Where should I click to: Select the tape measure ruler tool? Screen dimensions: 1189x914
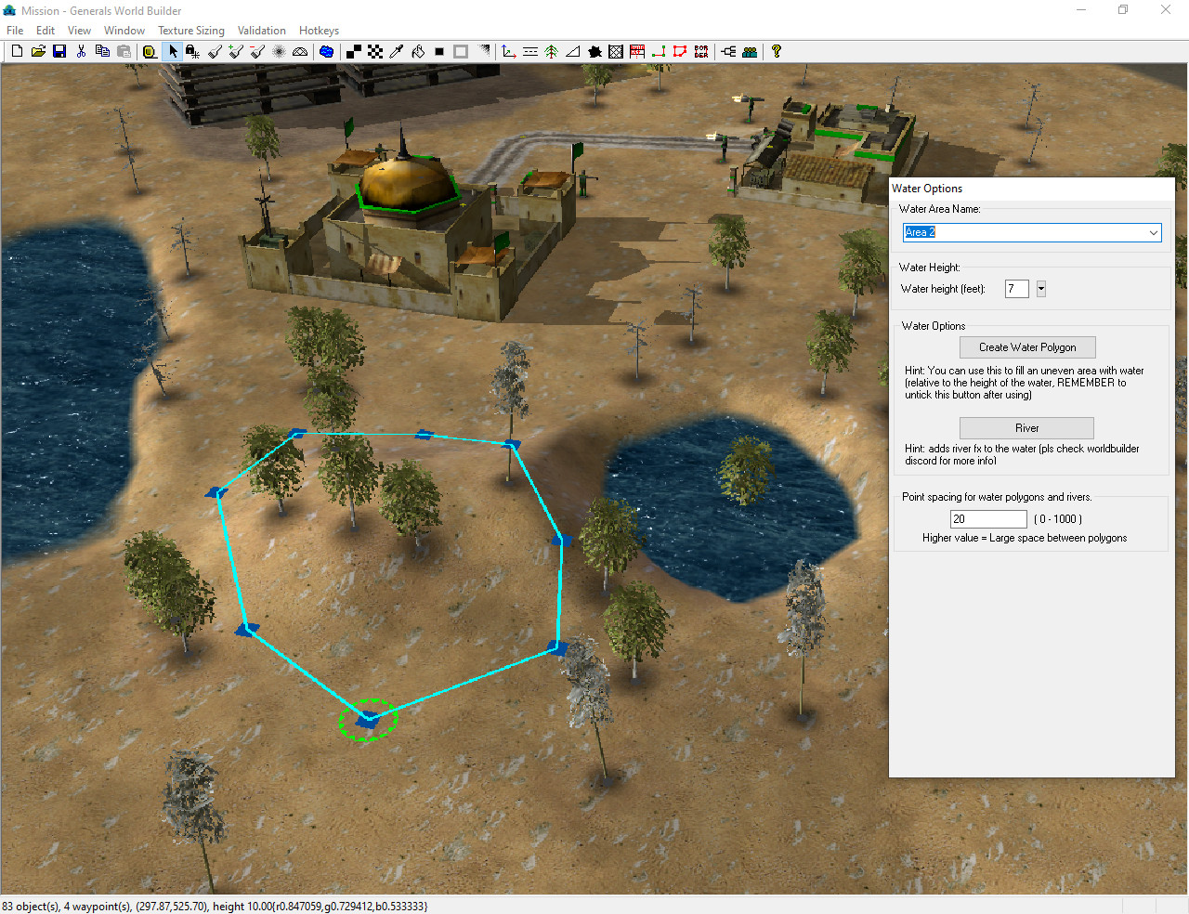pyautogui.click(x=149, y=51)
